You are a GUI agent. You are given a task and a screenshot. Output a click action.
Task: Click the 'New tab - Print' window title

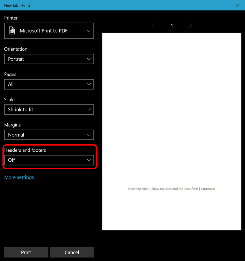17,5
